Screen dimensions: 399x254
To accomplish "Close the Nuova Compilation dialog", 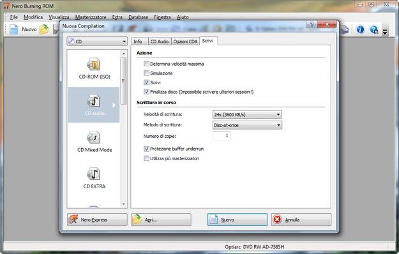I will 327,24.
